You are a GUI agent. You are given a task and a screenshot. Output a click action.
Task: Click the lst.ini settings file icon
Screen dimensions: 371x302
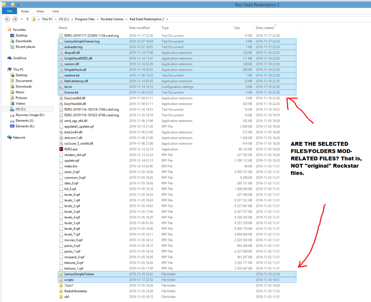point(61,87)
